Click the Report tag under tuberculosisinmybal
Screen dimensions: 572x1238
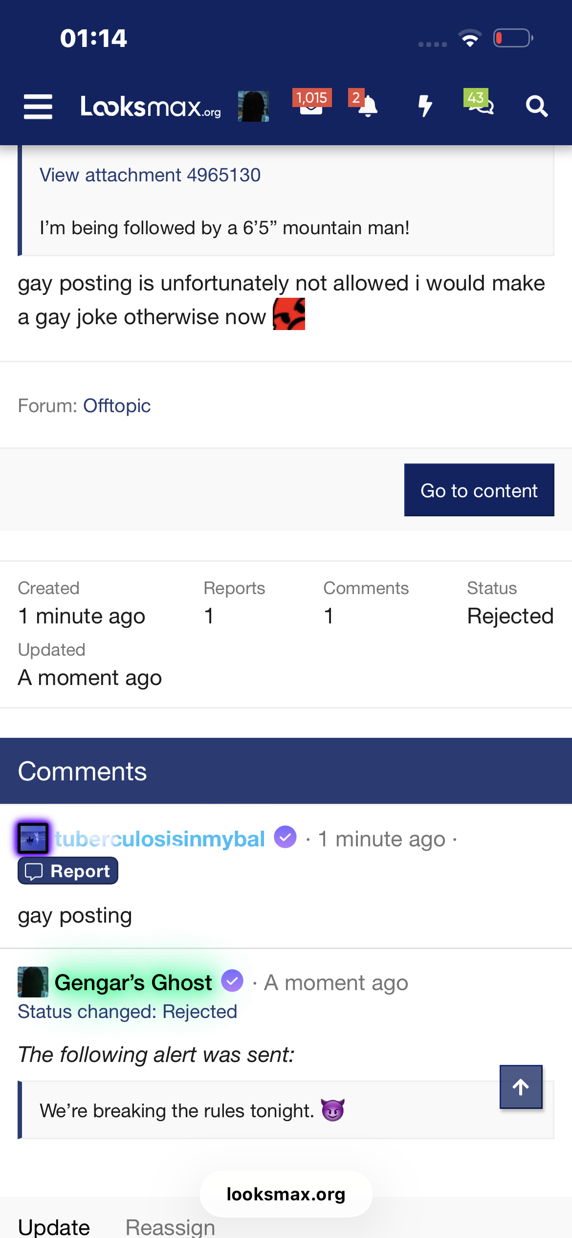(x=68, y=871)
